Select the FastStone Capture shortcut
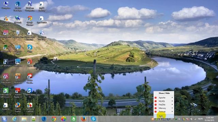 tap(30, 107)
